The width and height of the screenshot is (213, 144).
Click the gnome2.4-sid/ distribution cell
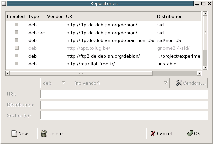[x=173, y=48]
